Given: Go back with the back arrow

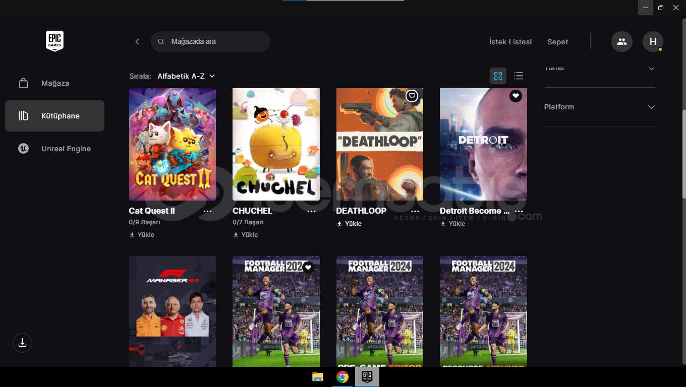Looking at the screenshot, I should 137,42.
